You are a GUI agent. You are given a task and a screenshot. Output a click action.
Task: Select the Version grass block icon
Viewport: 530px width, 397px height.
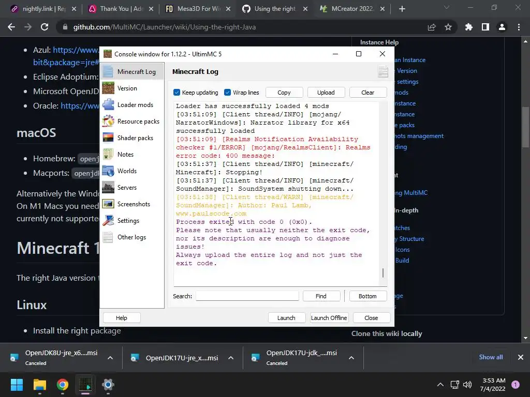pyautogui.click(x=108, y=88)
